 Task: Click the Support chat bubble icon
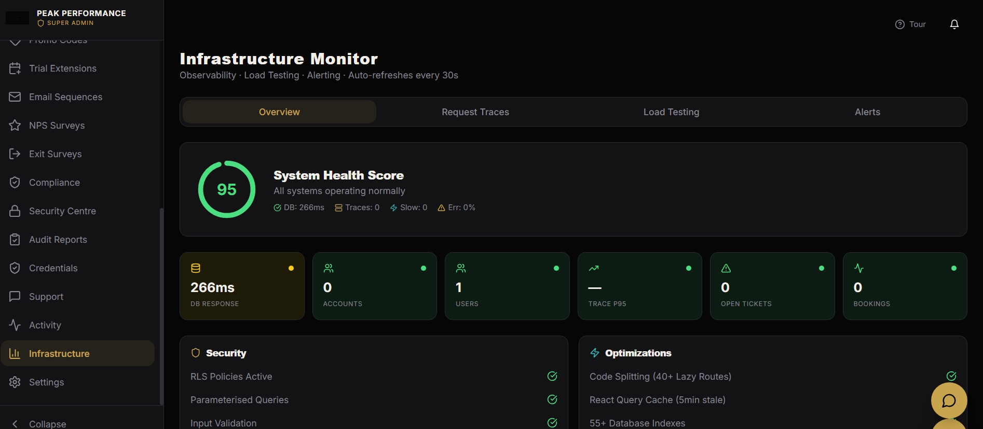point(15,297)
